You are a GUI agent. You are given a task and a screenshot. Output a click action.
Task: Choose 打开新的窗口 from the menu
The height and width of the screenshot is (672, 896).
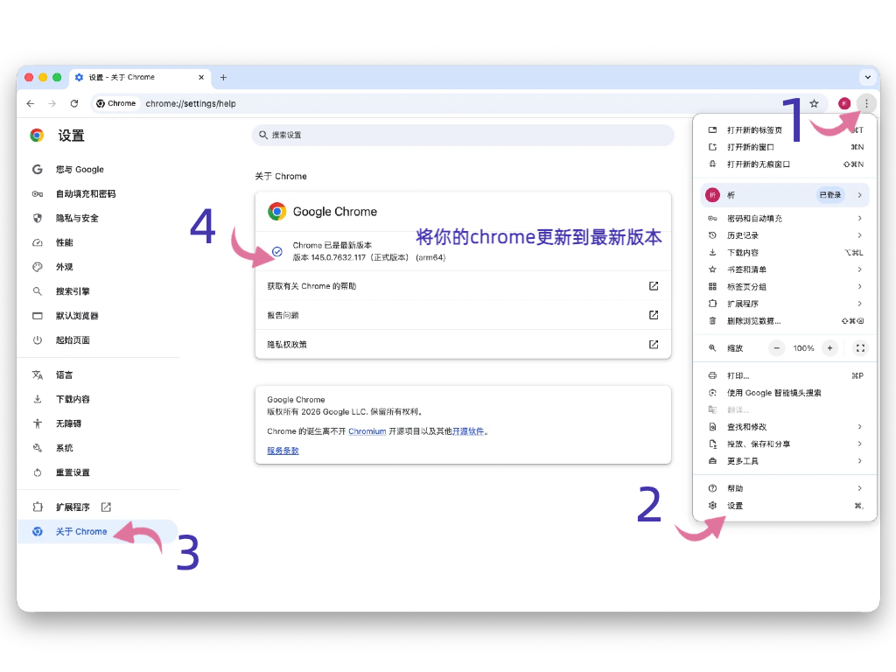click(785, 147)
